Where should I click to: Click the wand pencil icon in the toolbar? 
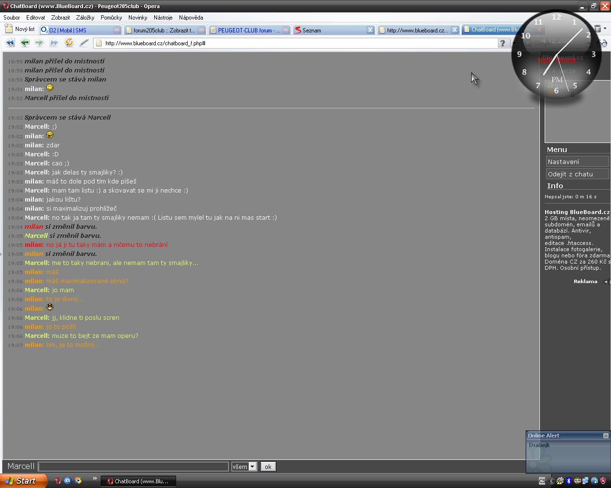click(x=84, y=43)
